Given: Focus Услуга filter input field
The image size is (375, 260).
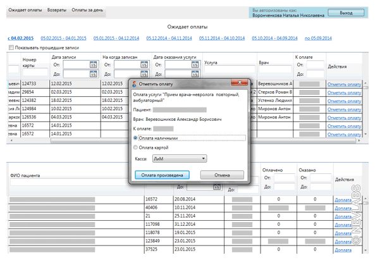Looking at the screenshot, I should coord(230,70).
